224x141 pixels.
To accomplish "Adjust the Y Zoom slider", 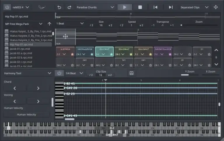I will [x=190, y=75].
